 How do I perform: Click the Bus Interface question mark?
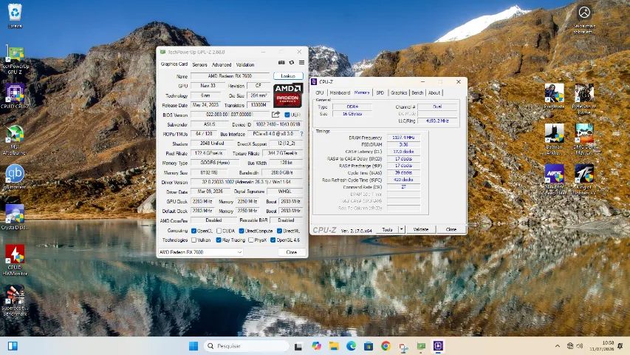(301, 134)
